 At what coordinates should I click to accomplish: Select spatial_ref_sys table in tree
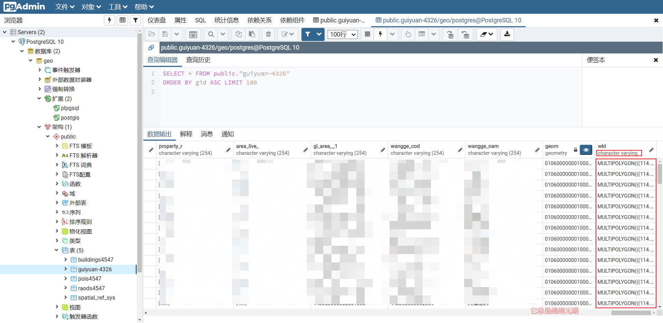[x=97, y=297]
